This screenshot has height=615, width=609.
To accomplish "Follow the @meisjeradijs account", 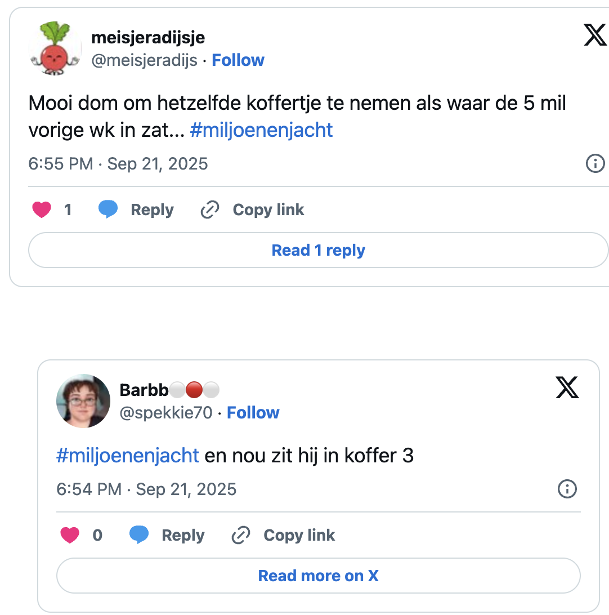I will tap(238, 60).
